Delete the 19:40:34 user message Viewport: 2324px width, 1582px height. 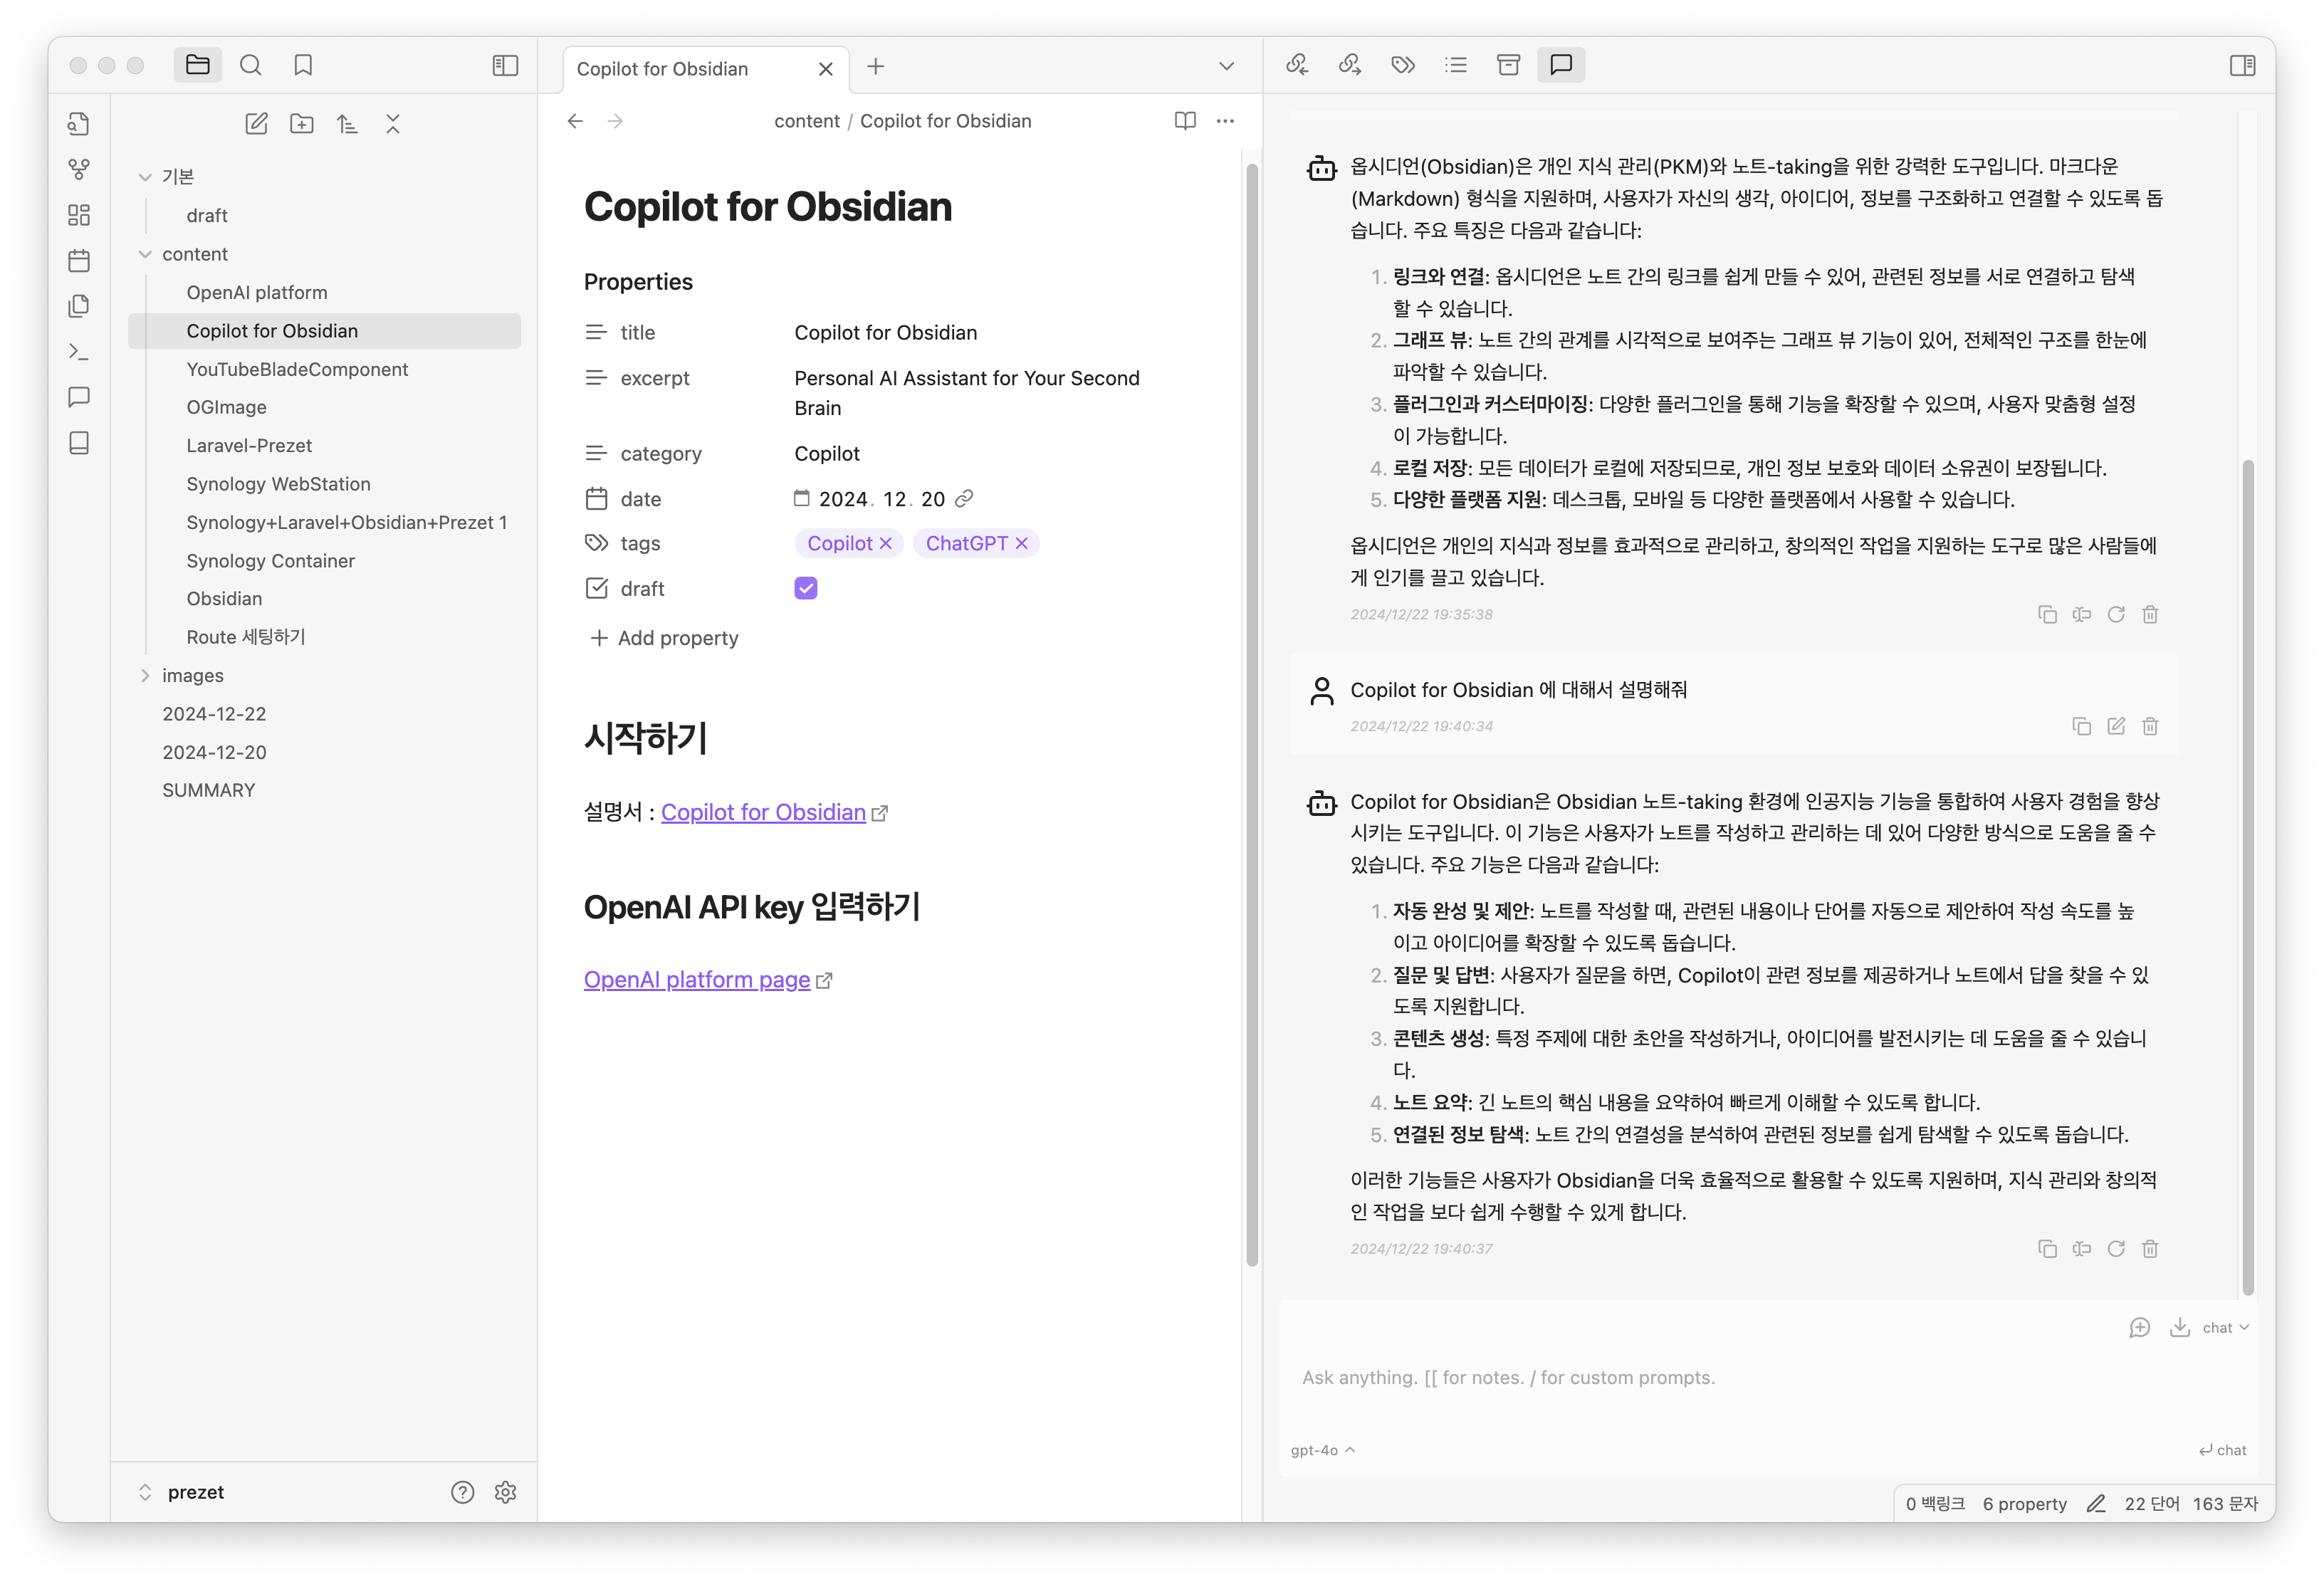pos(2150,727)
